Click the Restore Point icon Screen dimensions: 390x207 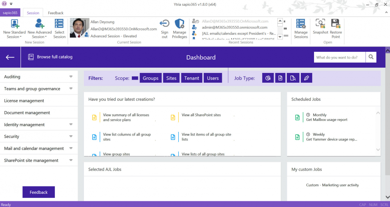coord(336,24)
